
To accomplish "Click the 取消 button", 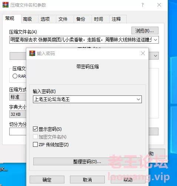I will (87, 180).
